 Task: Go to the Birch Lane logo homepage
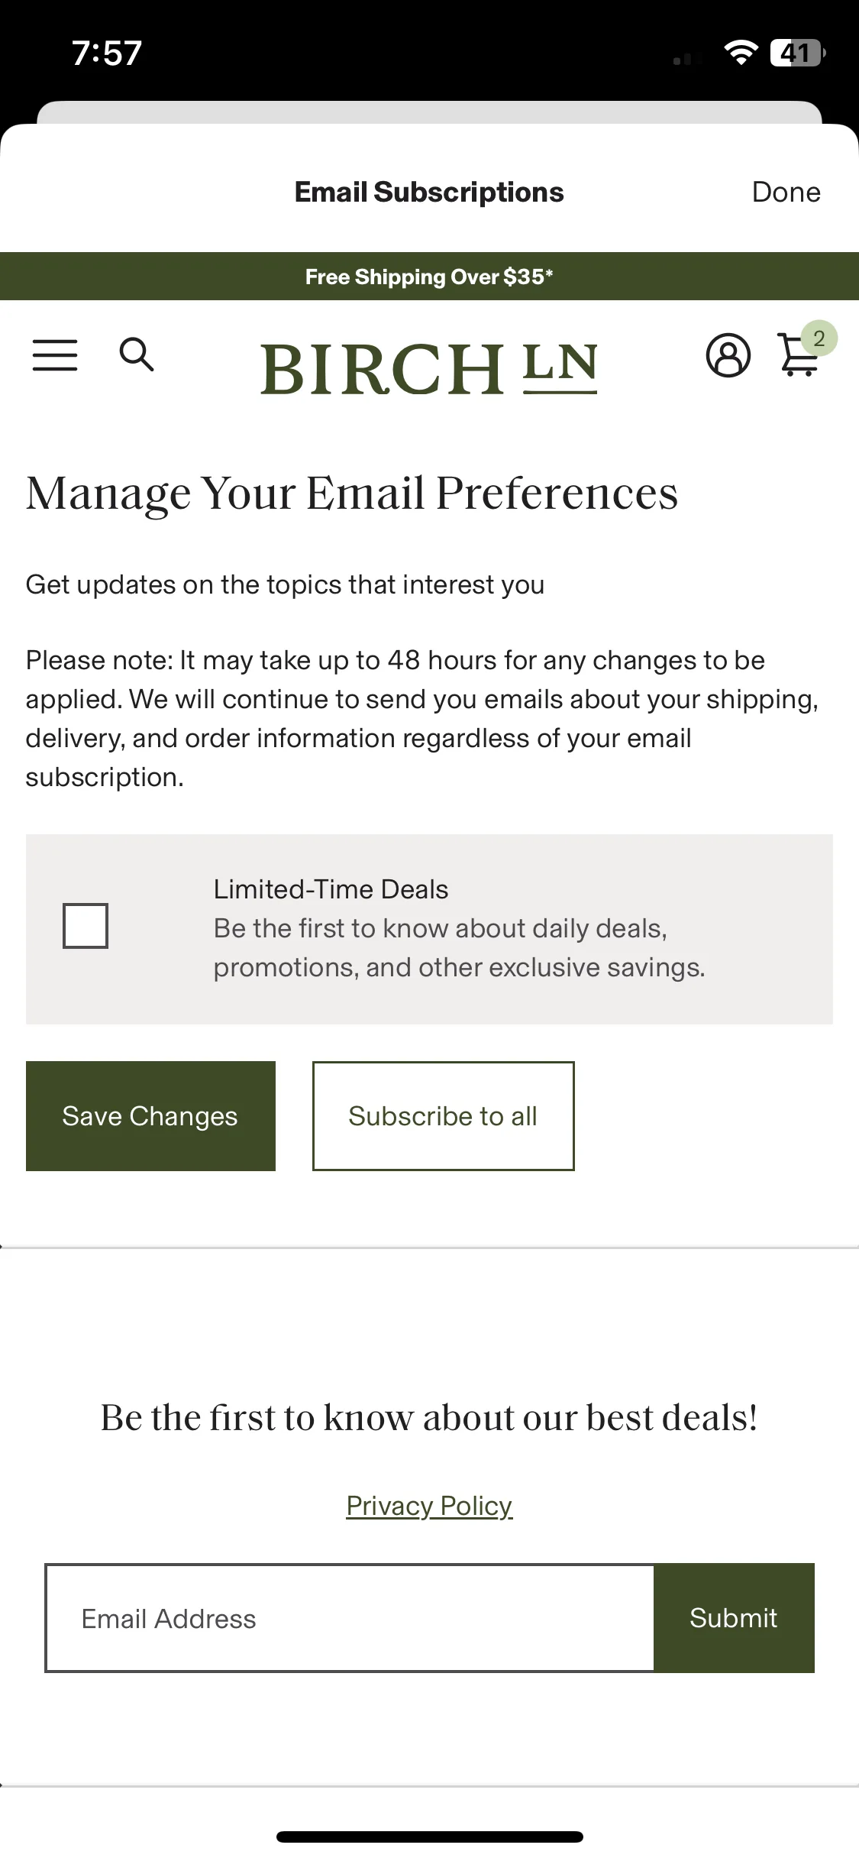(x=429, y=368)
